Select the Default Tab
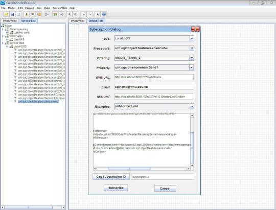 96,21
